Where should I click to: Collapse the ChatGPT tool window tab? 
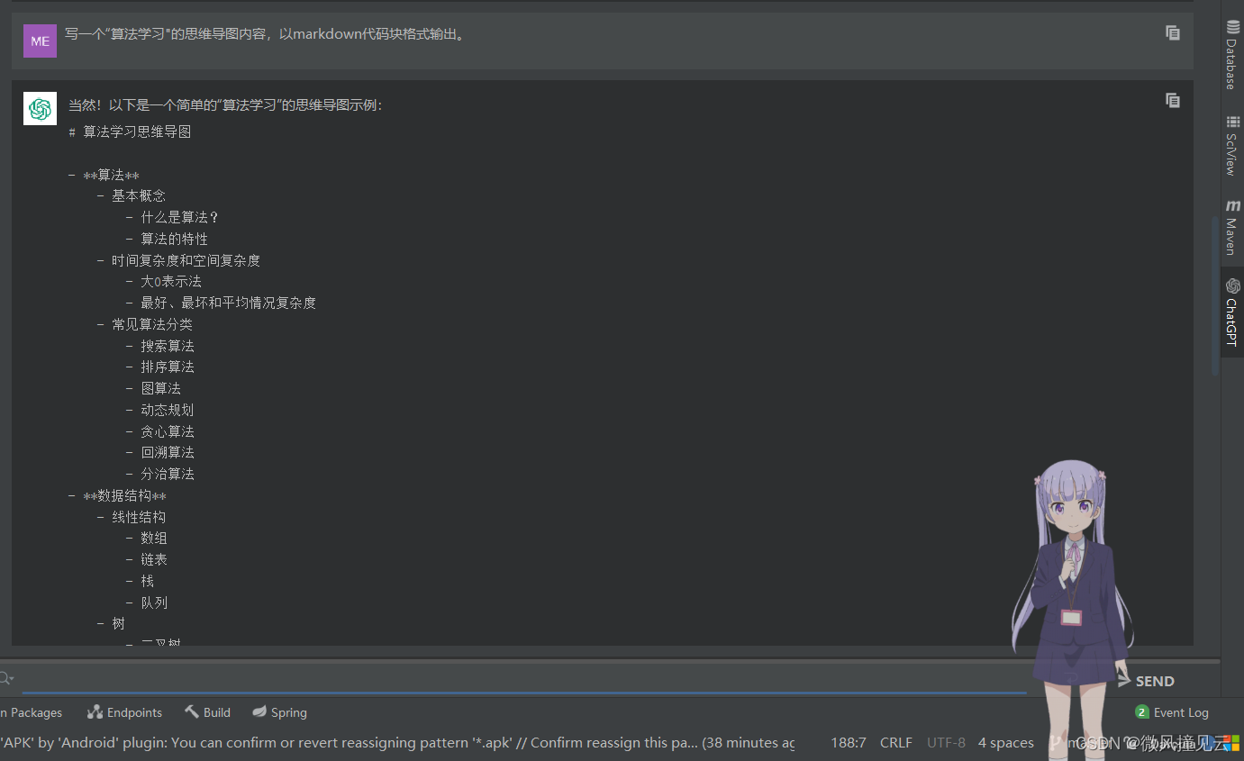1232,312
